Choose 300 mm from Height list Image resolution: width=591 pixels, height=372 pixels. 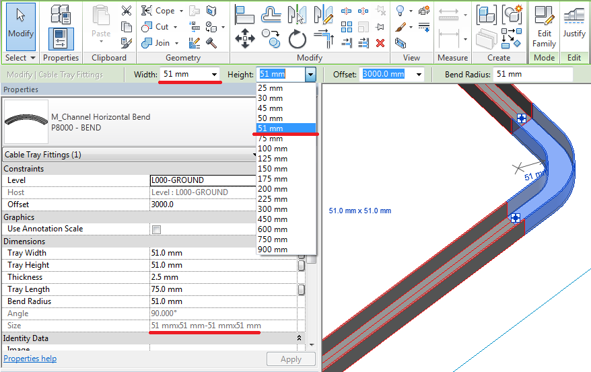point(286,209)
